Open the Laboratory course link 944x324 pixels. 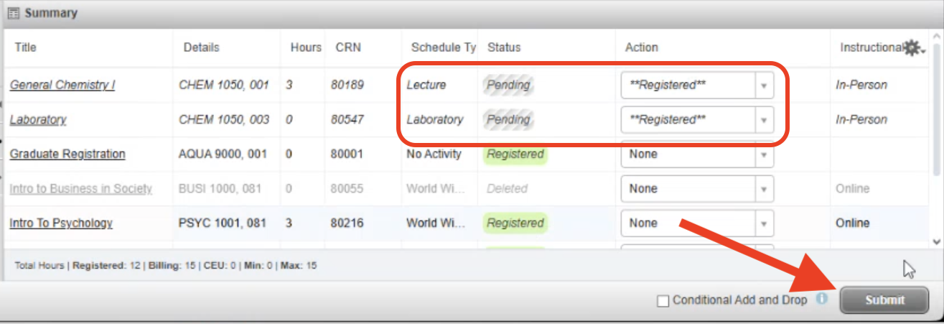click(x=38, y=119)
